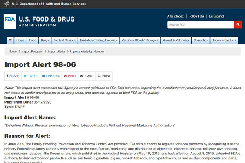Share the alert on LinkedIn
This screenshot has height=163, width=245.
pyautogui.click(x=51, y=76)
